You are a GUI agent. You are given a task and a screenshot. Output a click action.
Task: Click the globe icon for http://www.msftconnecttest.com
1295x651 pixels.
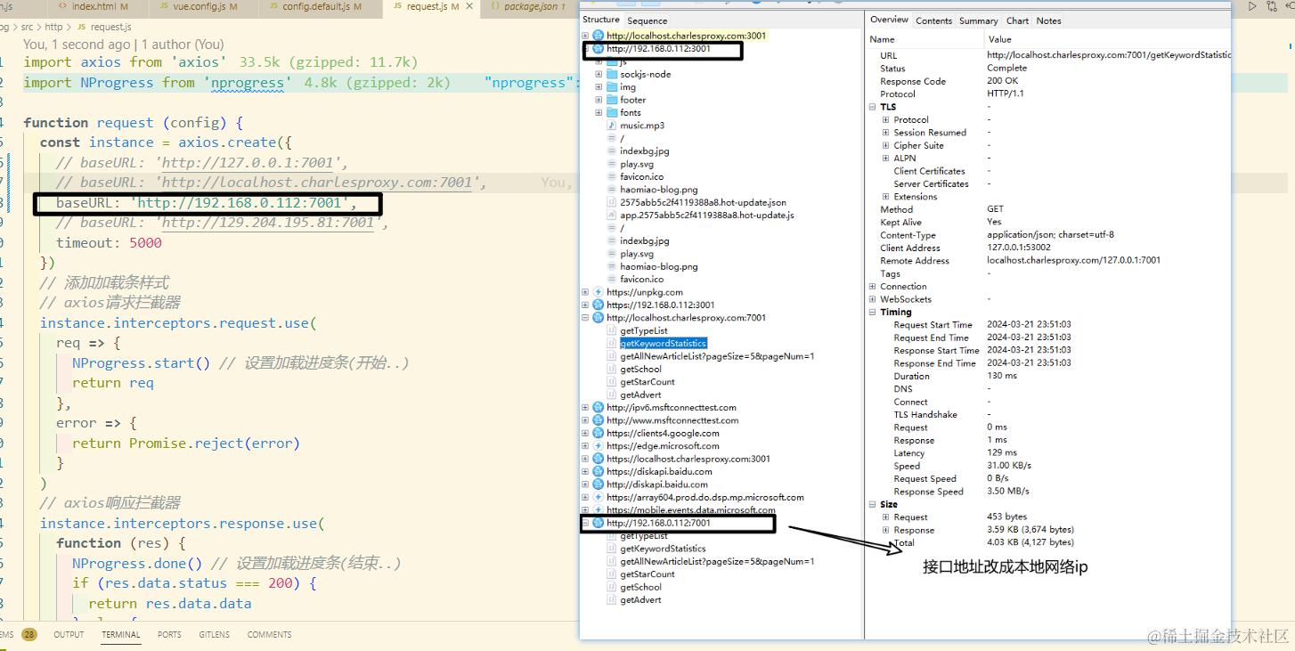[x=598, y=420]
